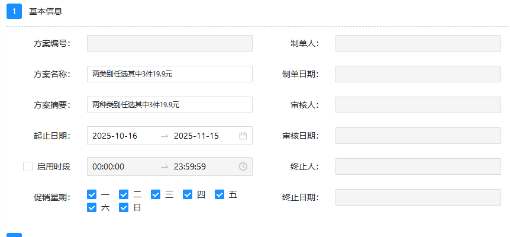Click the 制单人 field
This screenshot has height=237, width=510.
418,43
